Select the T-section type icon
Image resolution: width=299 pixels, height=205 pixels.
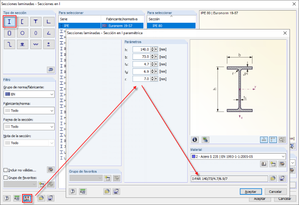(36, 22)
